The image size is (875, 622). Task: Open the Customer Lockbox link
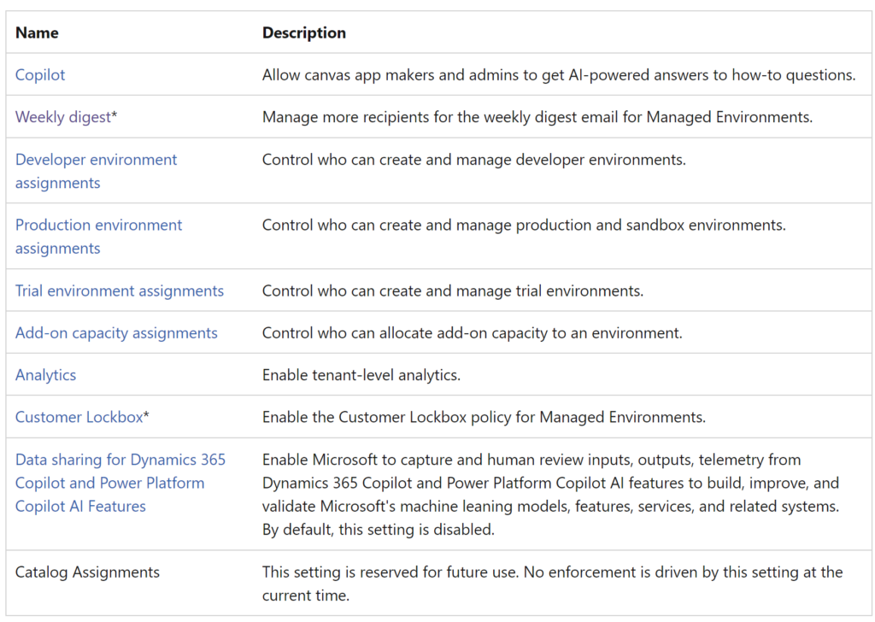pyautogui.click(x=79, y=417)
